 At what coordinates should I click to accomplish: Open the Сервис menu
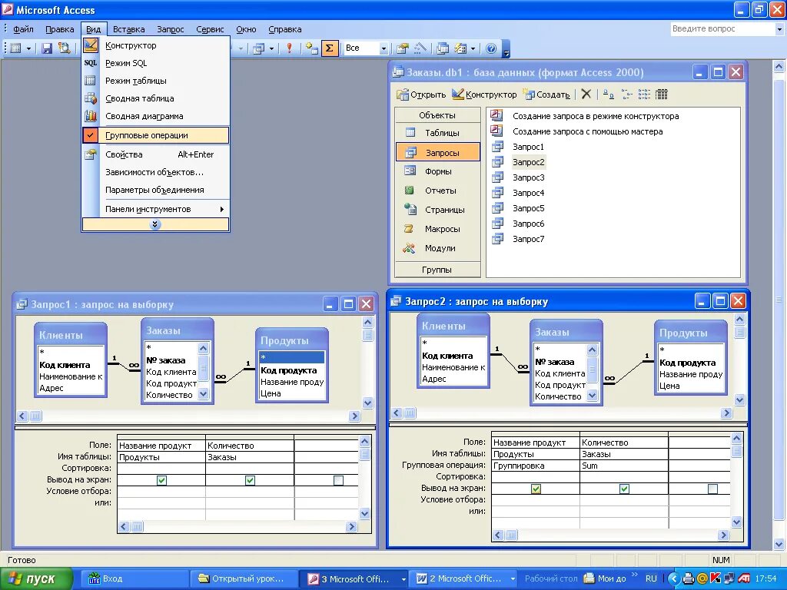[210, 29]
